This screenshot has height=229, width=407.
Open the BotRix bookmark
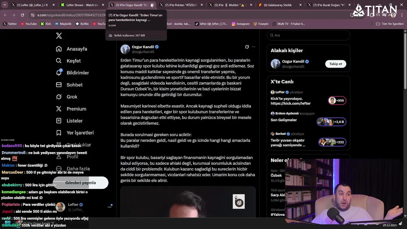82,24
